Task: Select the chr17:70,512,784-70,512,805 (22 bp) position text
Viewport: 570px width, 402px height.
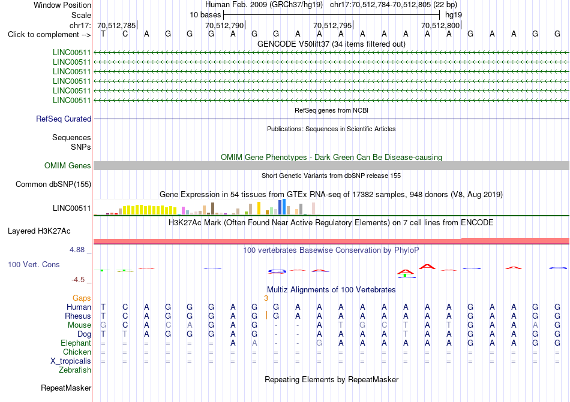Action: point(394,5)
